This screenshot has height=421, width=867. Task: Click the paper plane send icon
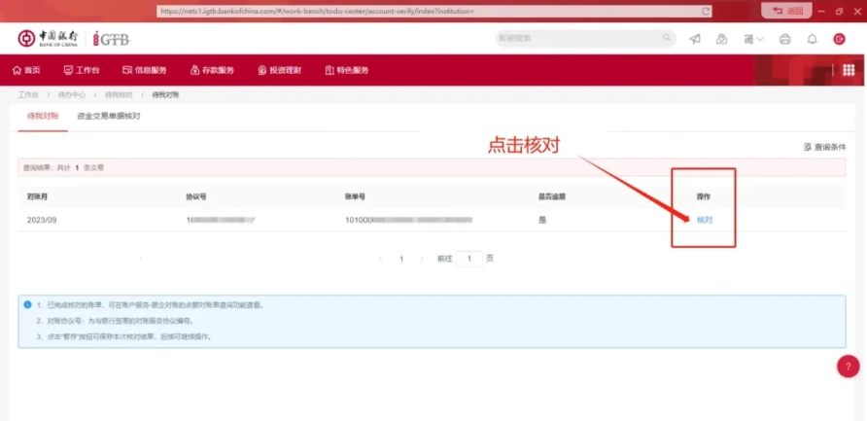click(695, 39)
